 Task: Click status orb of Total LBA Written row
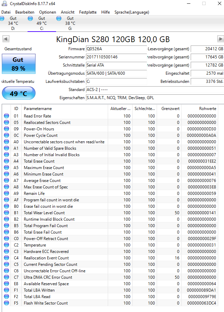tap(6, 290)
